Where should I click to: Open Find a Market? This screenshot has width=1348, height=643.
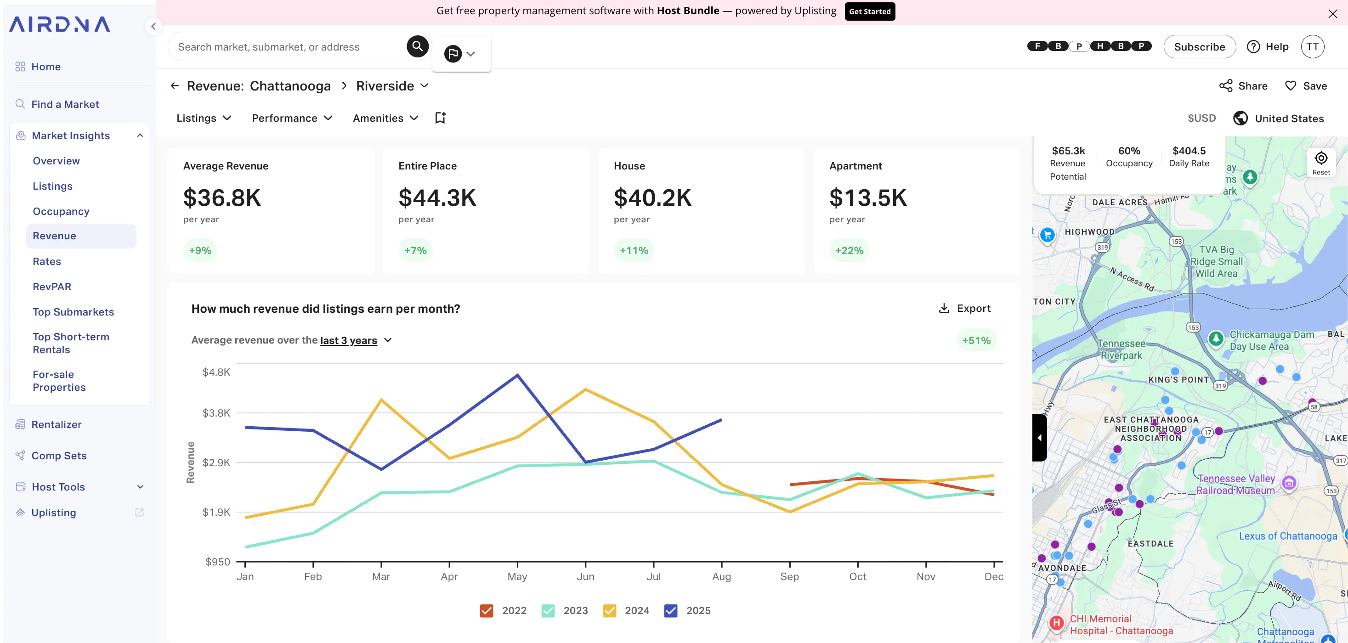pyautogui.click(x=65, y=104)
